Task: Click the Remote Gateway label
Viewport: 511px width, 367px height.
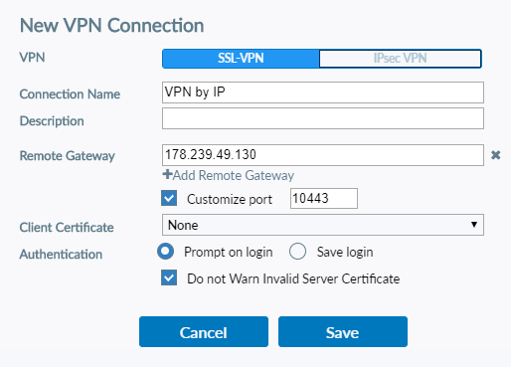Action: click(x=68, y=156)
